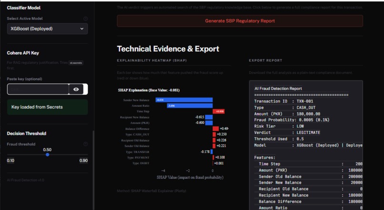The height and width of the screenshot is (210, 384).
Task: Click the help icon beside Fraud threshold
Action: [x=85, y=144]
